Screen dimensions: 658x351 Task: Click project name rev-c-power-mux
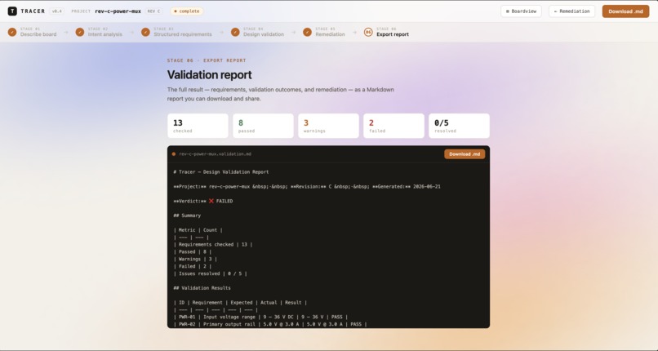click(x=118, y=11)
